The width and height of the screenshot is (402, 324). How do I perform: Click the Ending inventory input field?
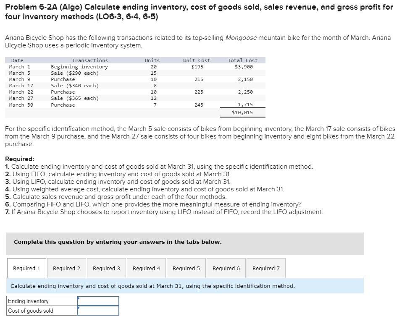(98, 301)
